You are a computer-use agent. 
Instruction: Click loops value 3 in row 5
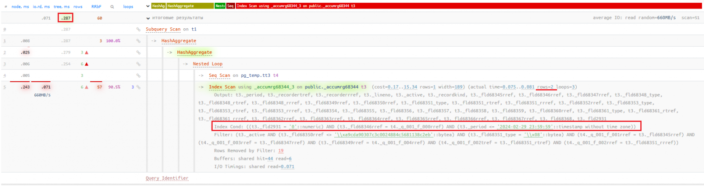tap(133, 87)
